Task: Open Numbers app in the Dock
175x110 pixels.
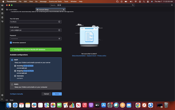Action: tap(72, 105)
